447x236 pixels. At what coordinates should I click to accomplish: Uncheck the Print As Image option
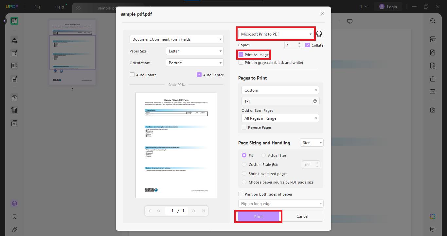point(241,54)
